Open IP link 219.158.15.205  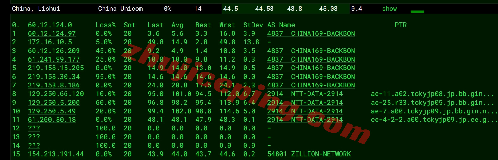point(56,68)
